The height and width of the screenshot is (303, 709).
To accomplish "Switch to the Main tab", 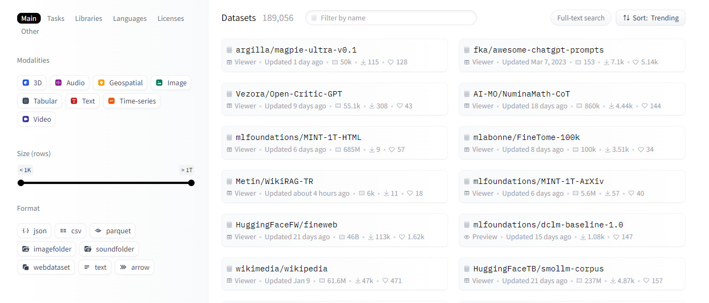I will [x=29, y=18].
